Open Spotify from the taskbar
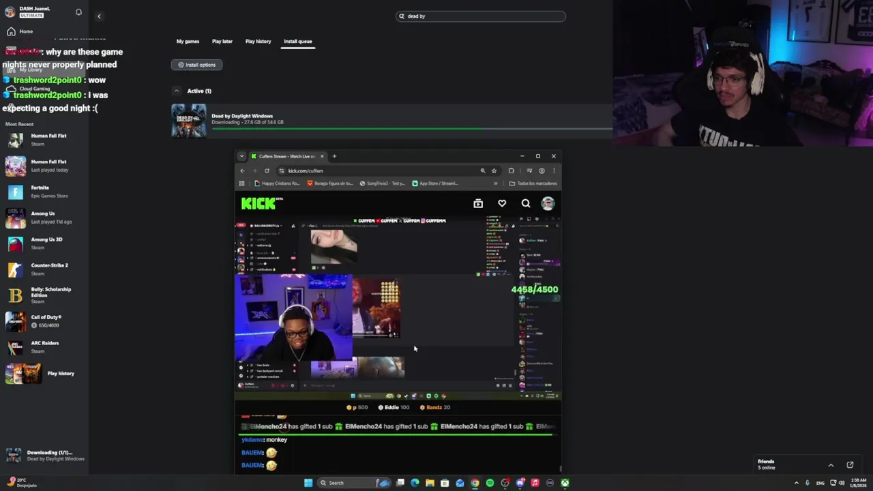873x491 pixels. 490,483
